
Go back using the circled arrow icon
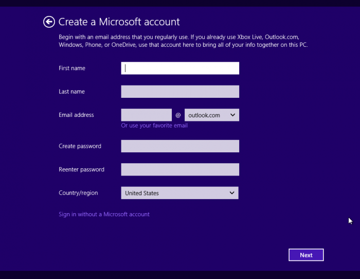49,22
